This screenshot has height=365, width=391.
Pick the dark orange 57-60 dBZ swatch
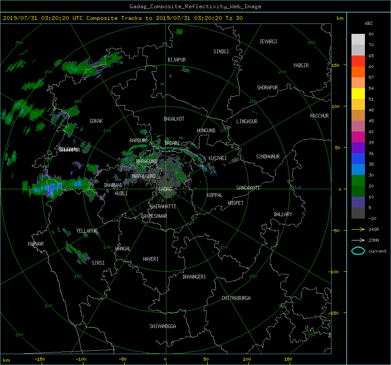coord(358,72)
